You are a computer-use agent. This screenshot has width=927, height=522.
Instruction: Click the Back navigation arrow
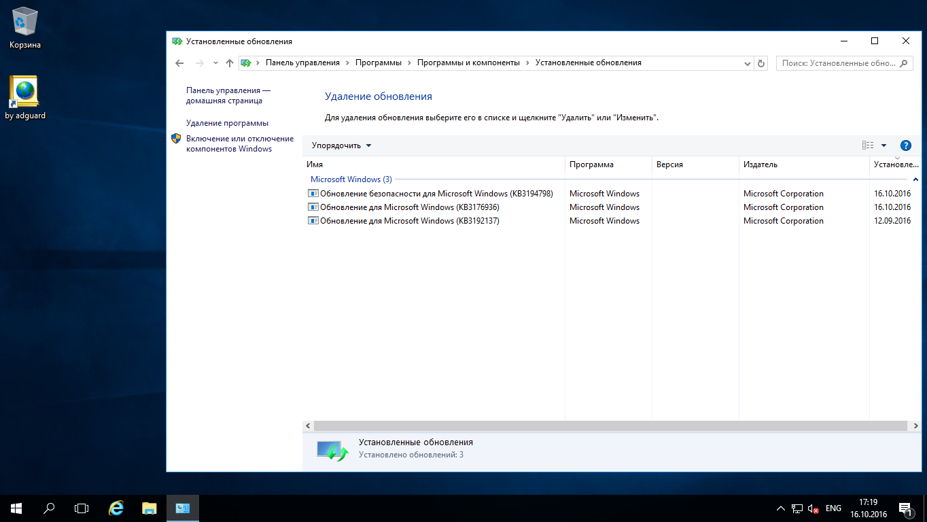tap(179, 63)
